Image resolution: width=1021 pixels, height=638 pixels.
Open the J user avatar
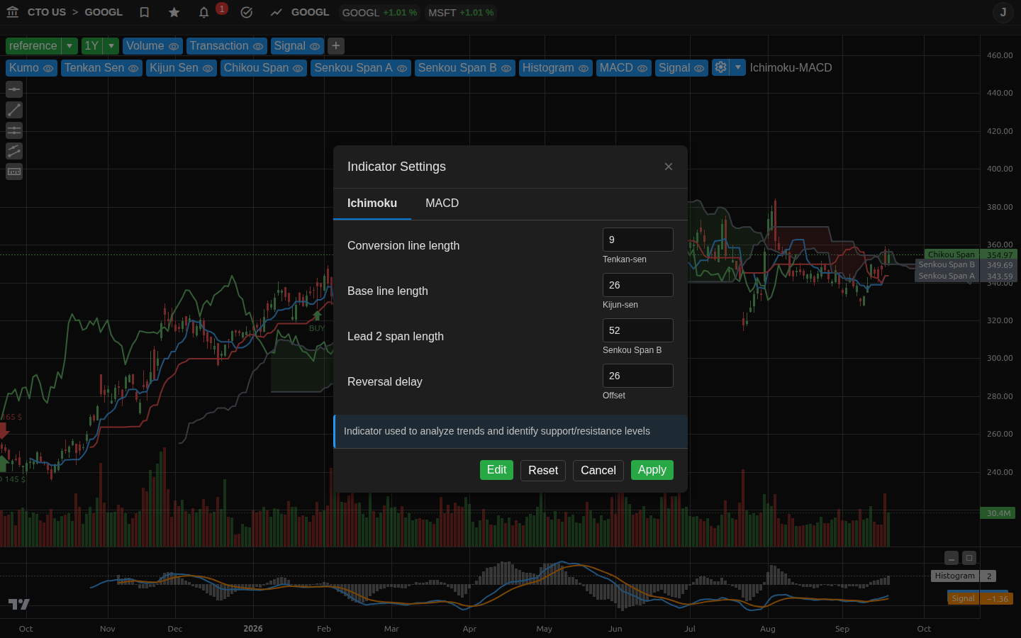(x=1003, y=12)
